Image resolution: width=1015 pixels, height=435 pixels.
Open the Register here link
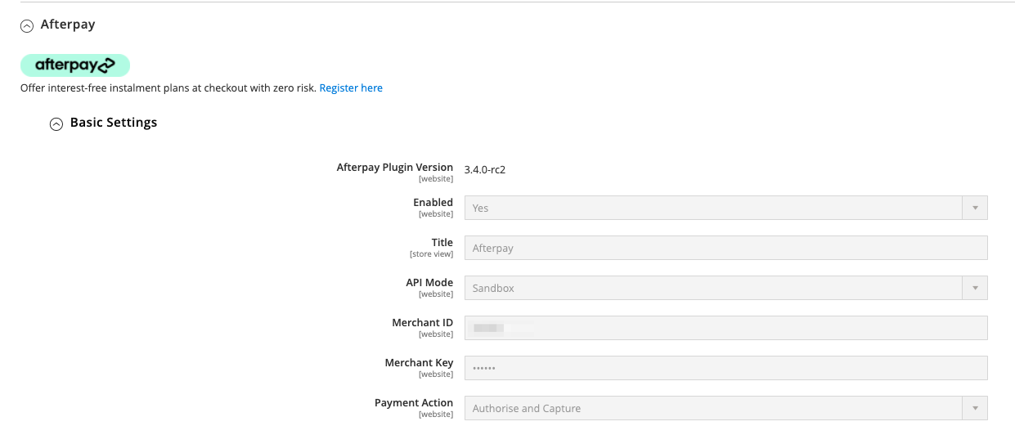(351, 87)
